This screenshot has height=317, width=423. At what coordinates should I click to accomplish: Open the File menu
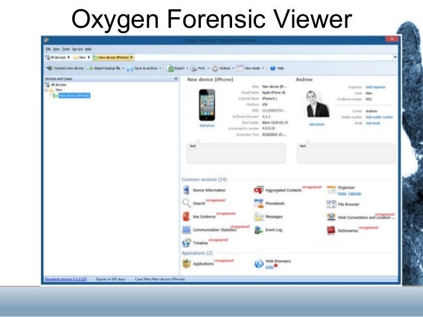point(48,49)
